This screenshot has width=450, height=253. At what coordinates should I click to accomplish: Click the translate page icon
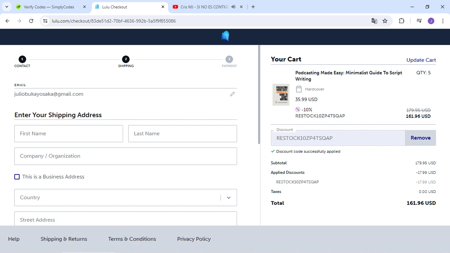click(374, 21)
